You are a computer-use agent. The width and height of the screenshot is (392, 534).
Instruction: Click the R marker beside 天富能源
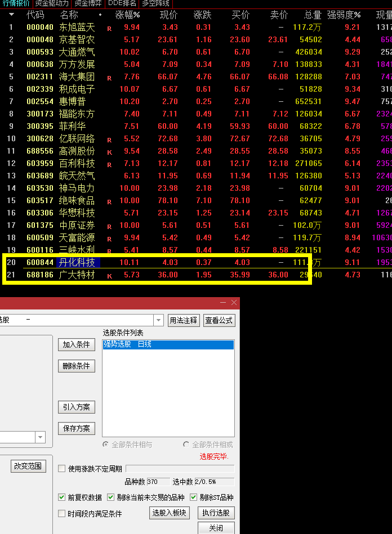tap(109, 239)
